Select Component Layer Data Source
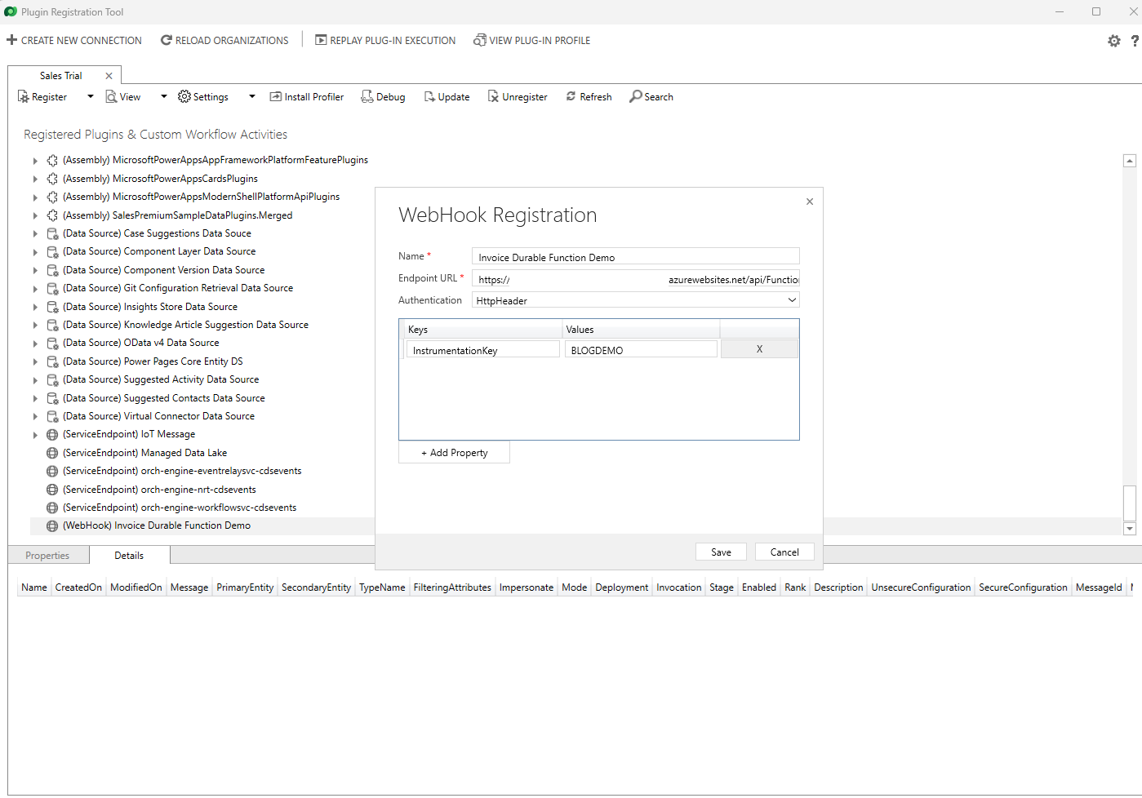 (x=159, y=251)
